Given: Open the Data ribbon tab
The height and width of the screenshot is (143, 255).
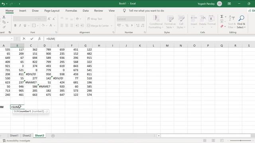Looking at the screenshot, I should [x=86, y=11].
